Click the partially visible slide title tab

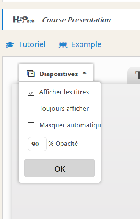pos(134,75)
